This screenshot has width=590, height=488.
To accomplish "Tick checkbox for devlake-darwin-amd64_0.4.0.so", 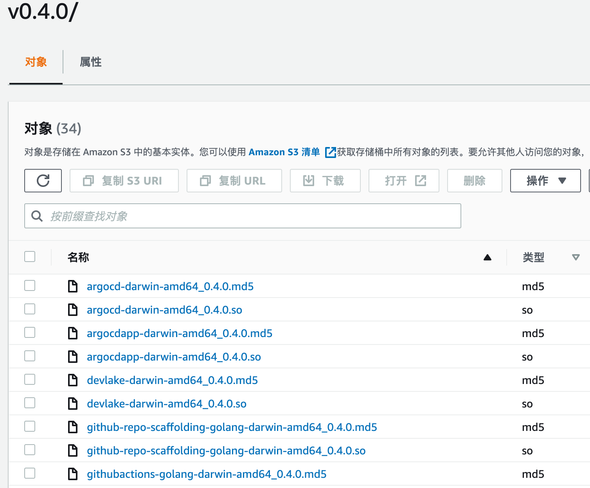I will [x=30, y=403].
